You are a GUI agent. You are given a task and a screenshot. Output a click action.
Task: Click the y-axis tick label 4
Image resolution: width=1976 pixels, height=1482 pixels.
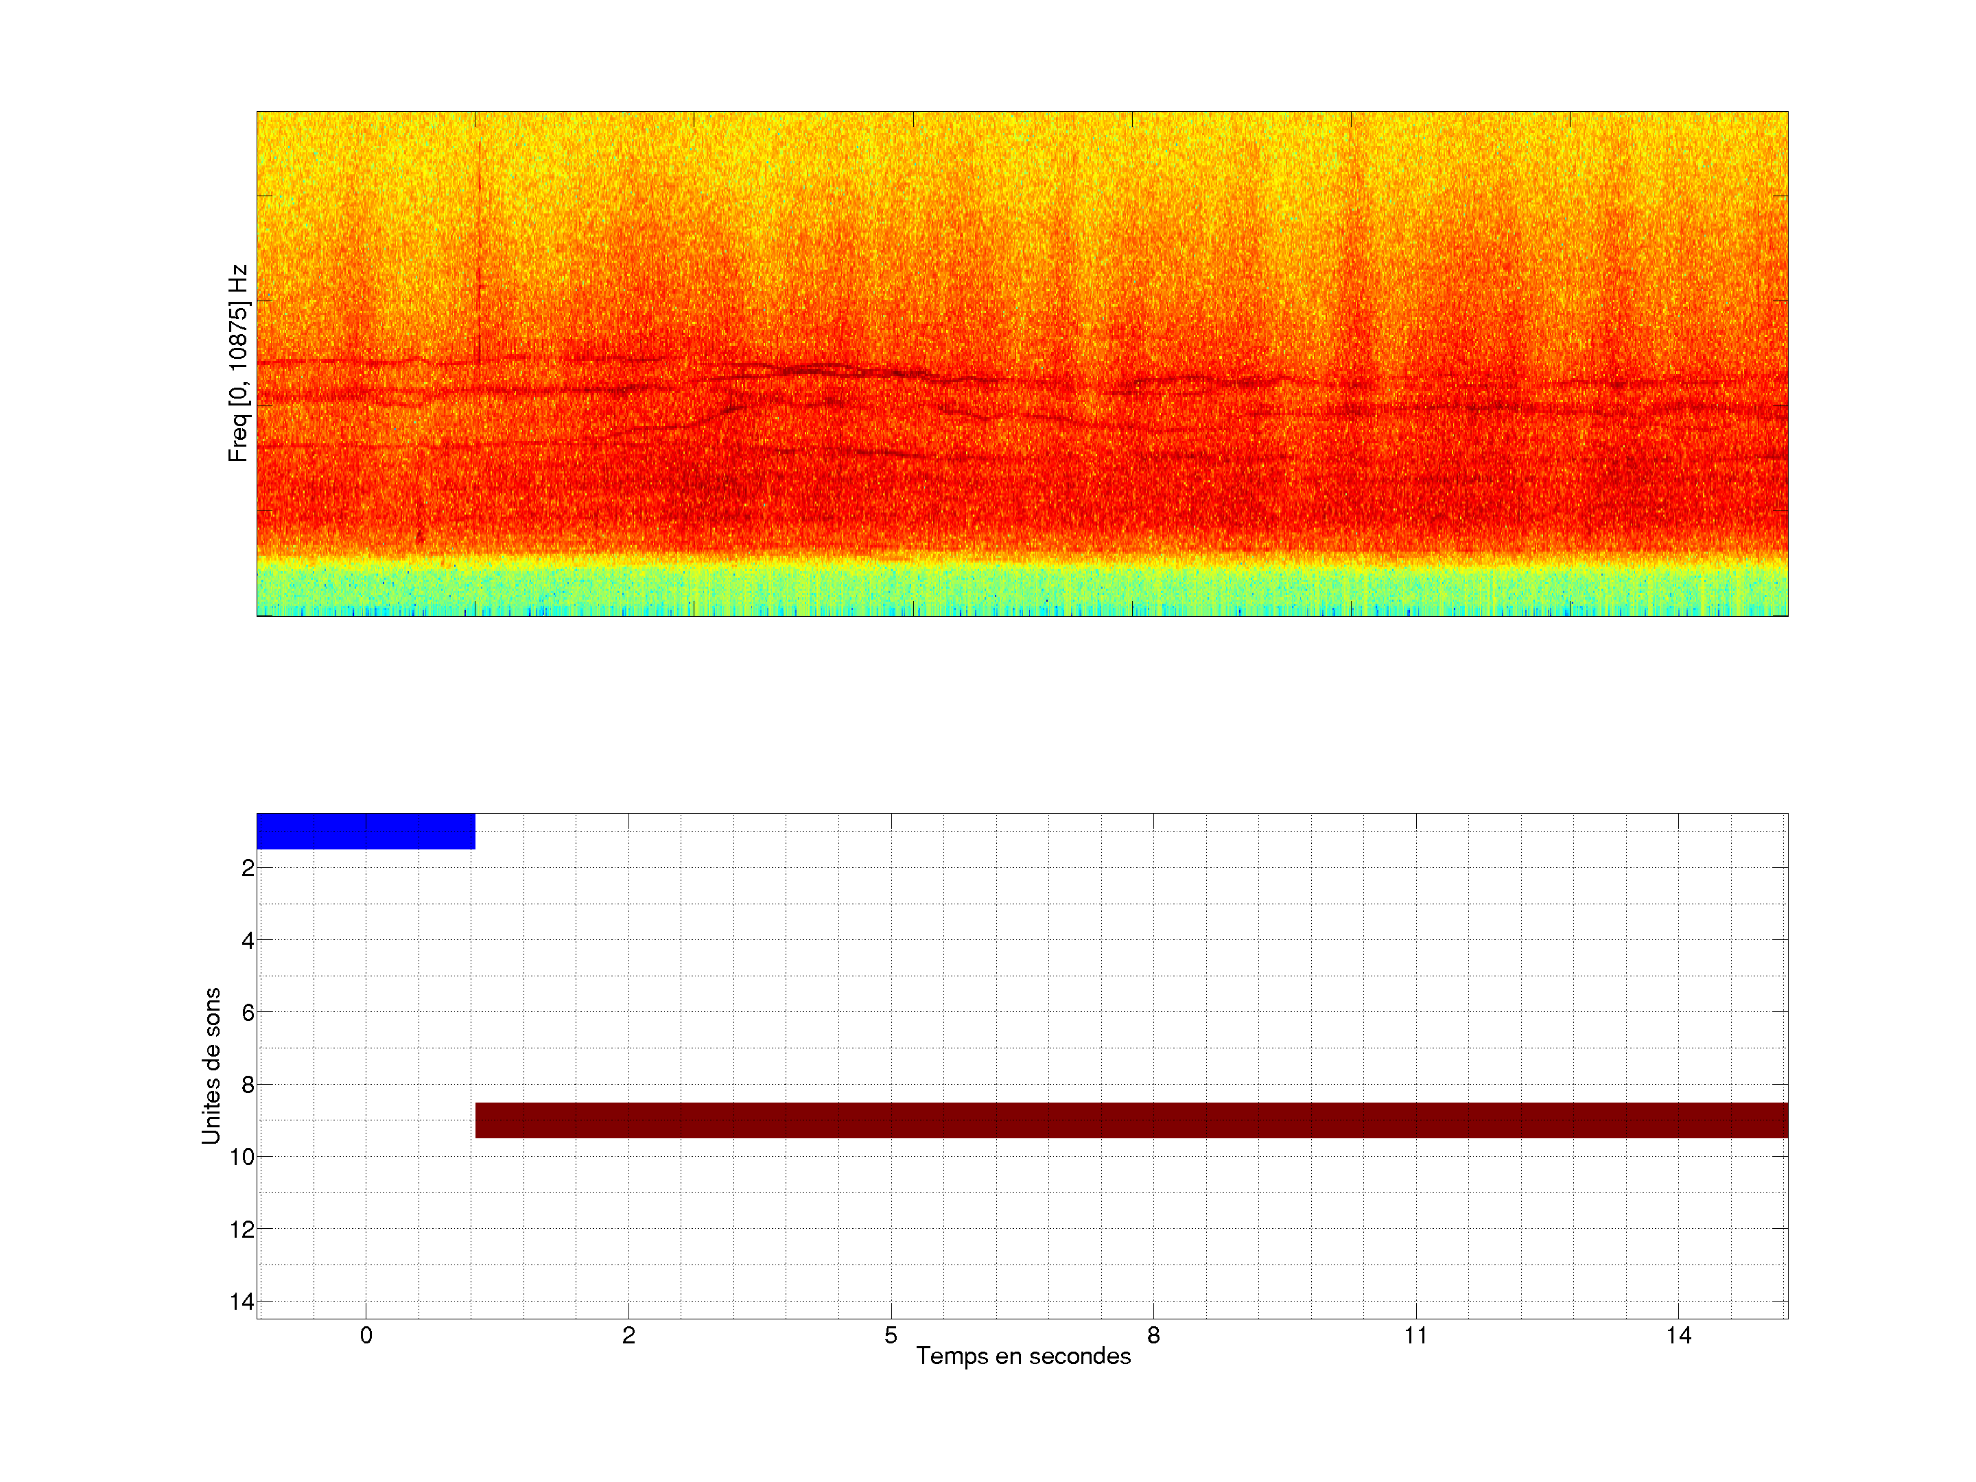(x=248, y=941)
